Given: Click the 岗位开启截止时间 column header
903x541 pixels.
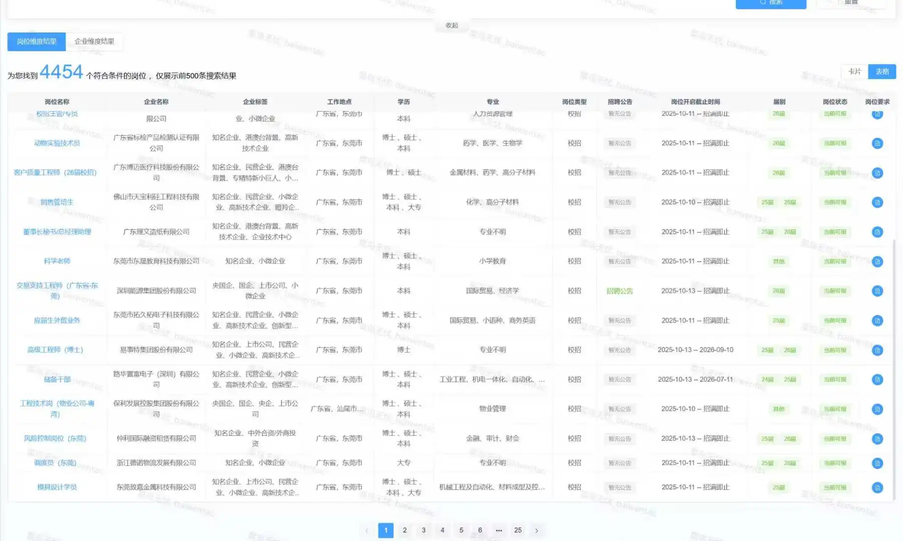Looking at the screenshot, I should [x=695, y=102].
